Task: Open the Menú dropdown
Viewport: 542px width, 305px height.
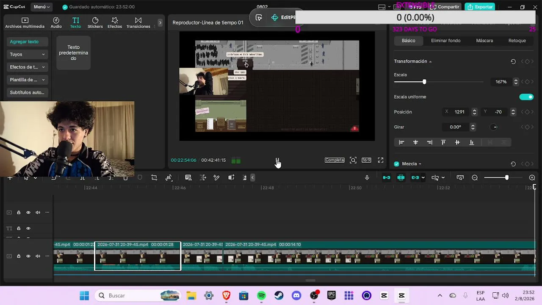Action: click(42, 7)
